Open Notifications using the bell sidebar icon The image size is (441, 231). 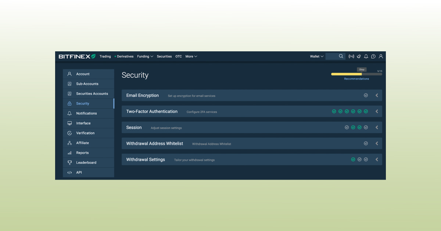click(69, 113)
